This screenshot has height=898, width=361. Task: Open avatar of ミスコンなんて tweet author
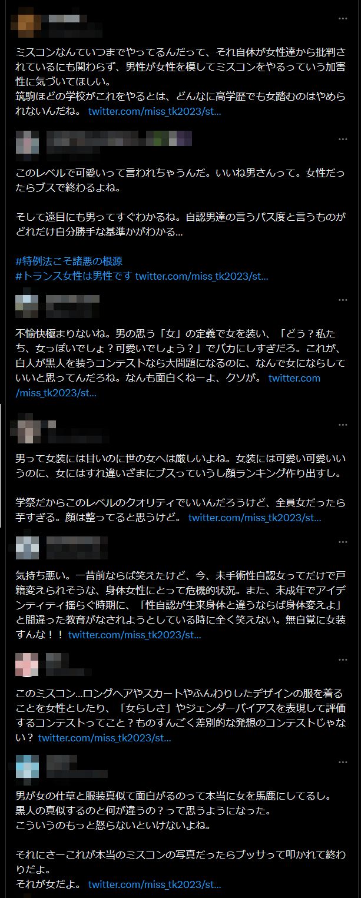coord(27,23)
